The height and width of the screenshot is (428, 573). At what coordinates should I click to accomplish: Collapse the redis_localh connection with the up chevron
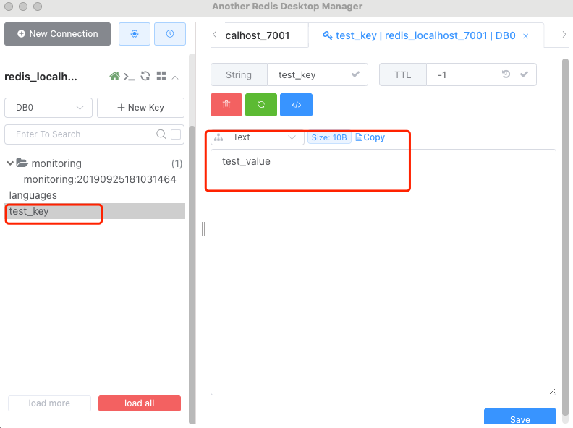point(175,77)
